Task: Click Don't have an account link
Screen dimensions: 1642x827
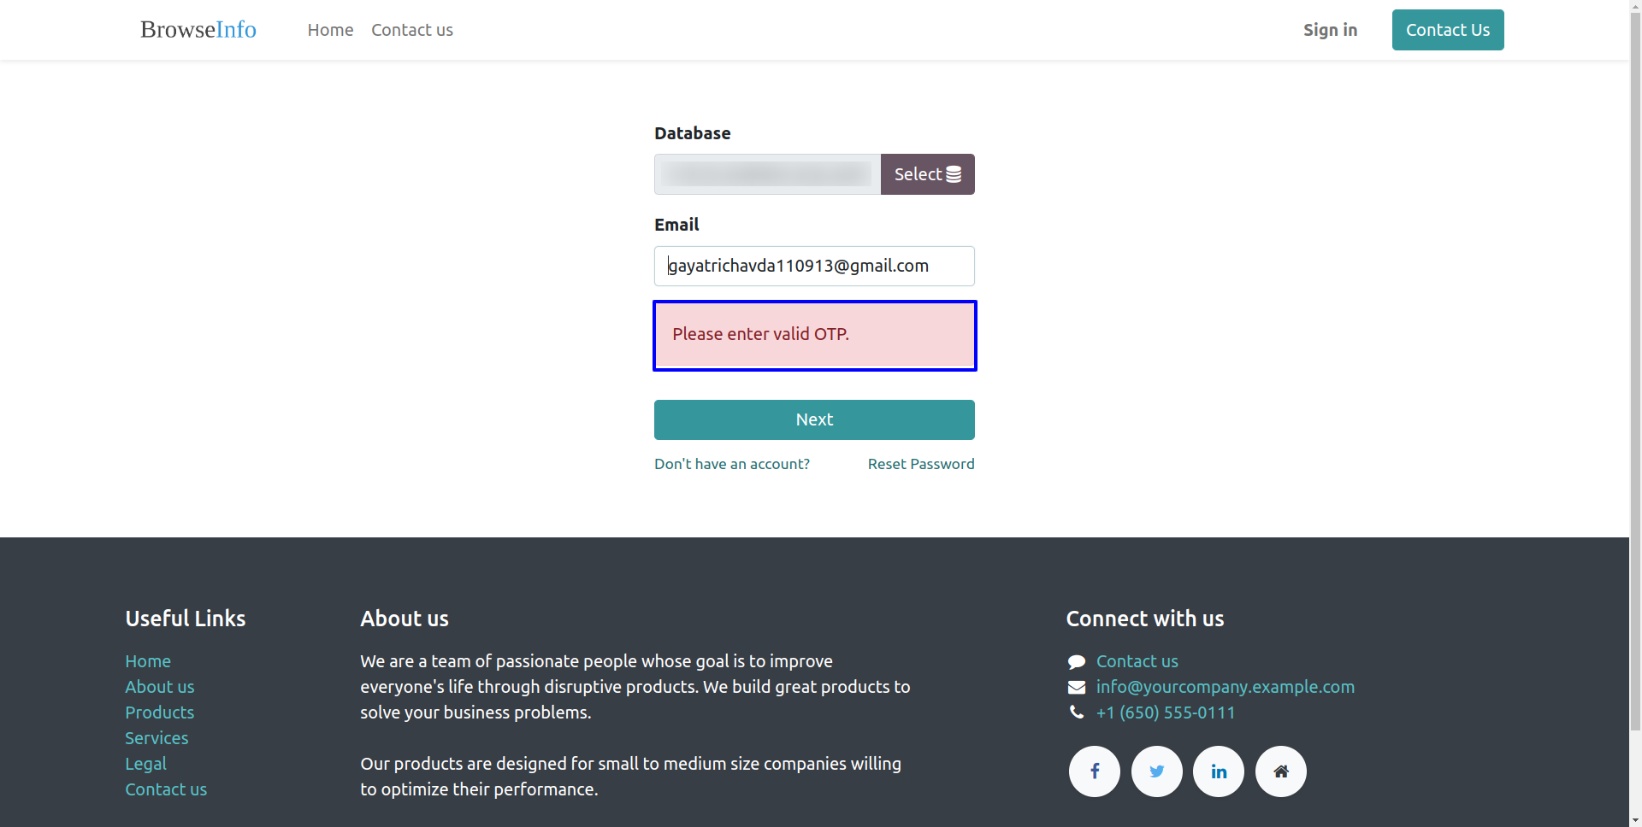Action: 732,464
